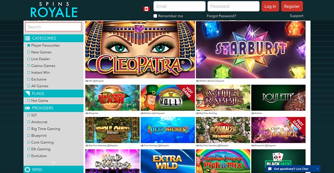The width and height of the screenshot is (334, 173).
Task: Click the Live Chat speech bubble icon
Action: point(270,169)
